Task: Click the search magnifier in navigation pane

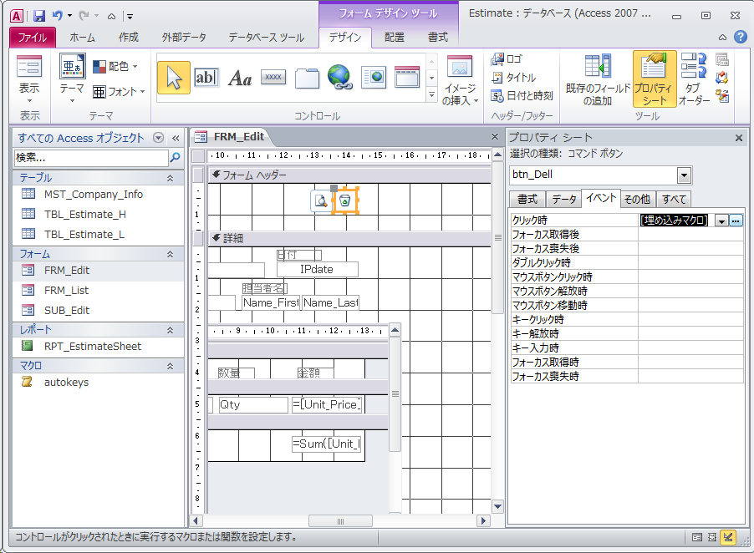Action: click(176, 157)
